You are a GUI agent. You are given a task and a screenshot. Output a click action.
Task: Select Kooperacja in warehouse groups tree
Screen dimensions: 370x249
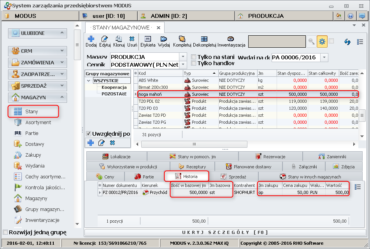114,87
